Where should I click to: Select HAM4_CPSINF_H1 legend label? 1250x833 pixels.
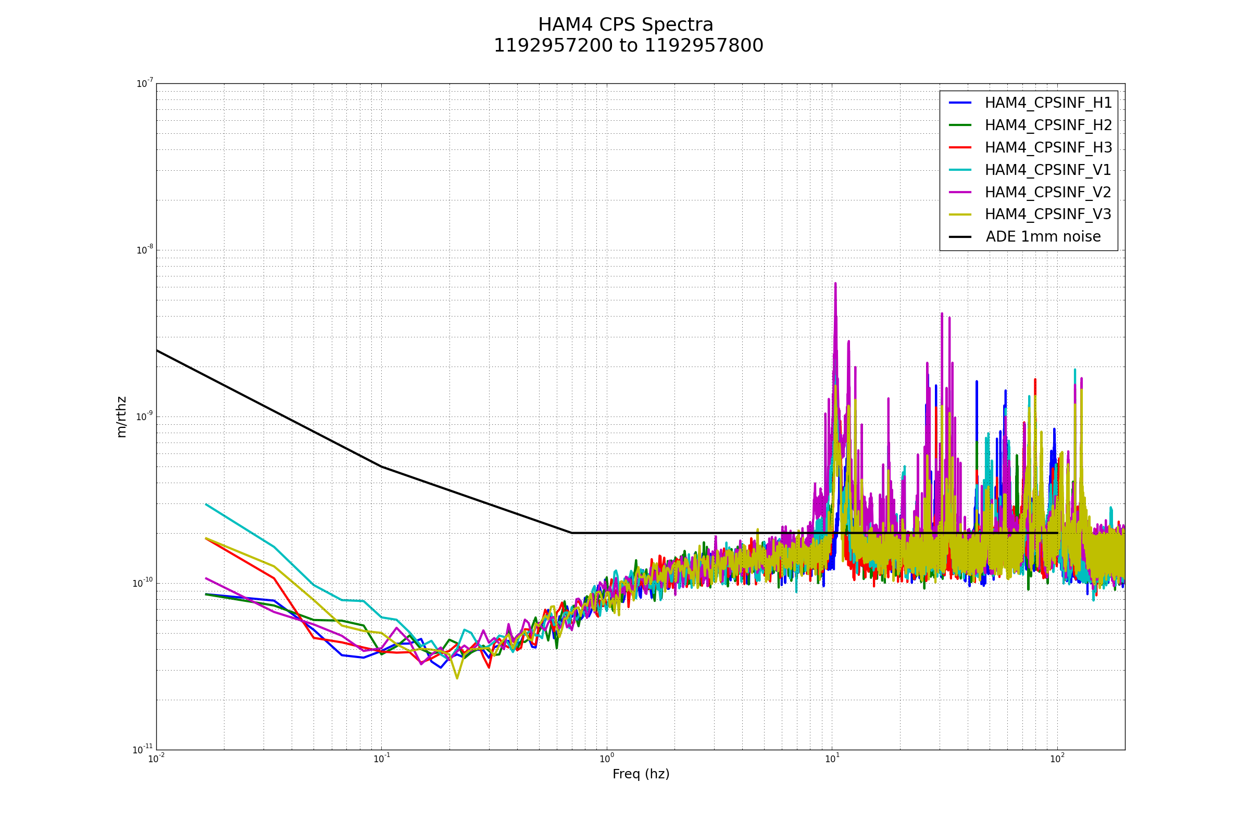[x=1048, y=103]
